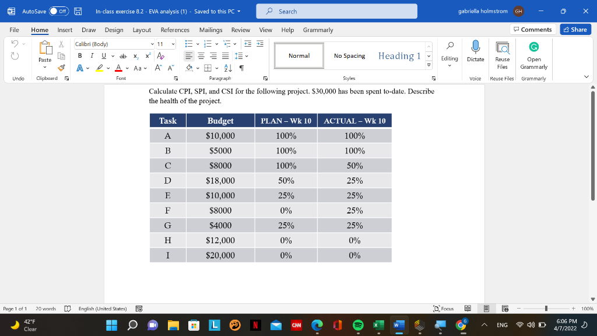Toggle bold formatting
The width and height of the screenshot is (597, 336).
[x=80, y=55]
